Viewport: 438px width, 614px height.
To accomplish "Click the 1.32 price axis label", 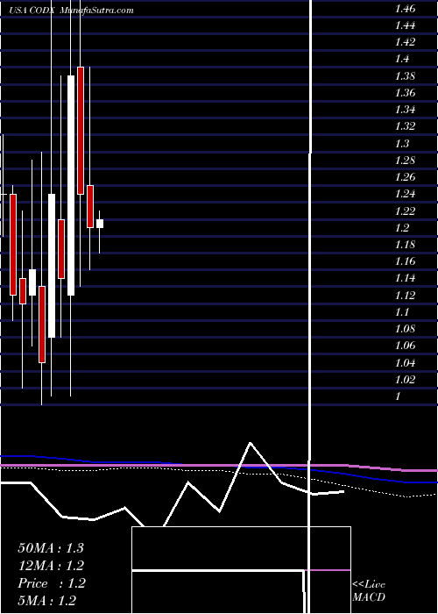I will [x=405, y=126].
